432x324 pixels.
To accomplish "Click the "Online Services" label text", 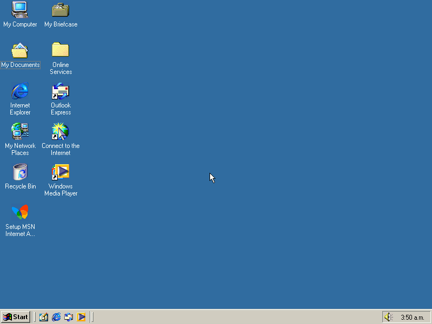I will (x=60, y=69).
